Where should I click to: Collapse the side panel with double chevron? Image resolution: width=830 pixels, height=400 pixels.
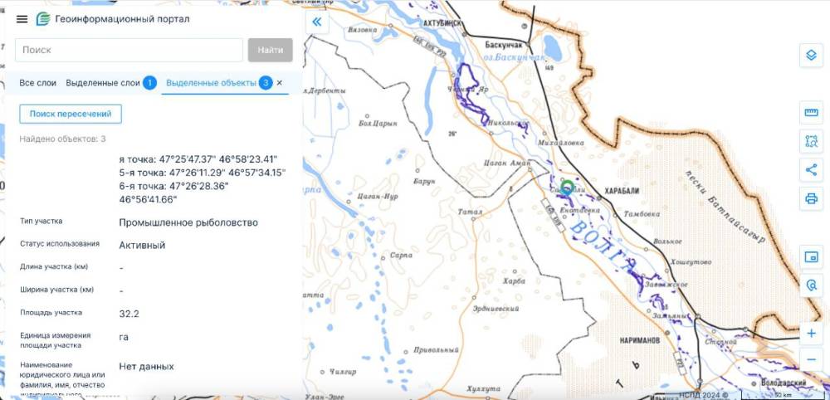click(316, 22)
